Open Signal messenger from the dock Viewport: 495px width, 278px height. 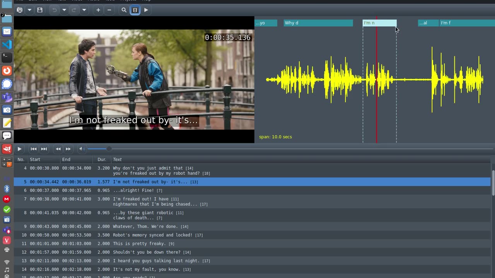7,84
